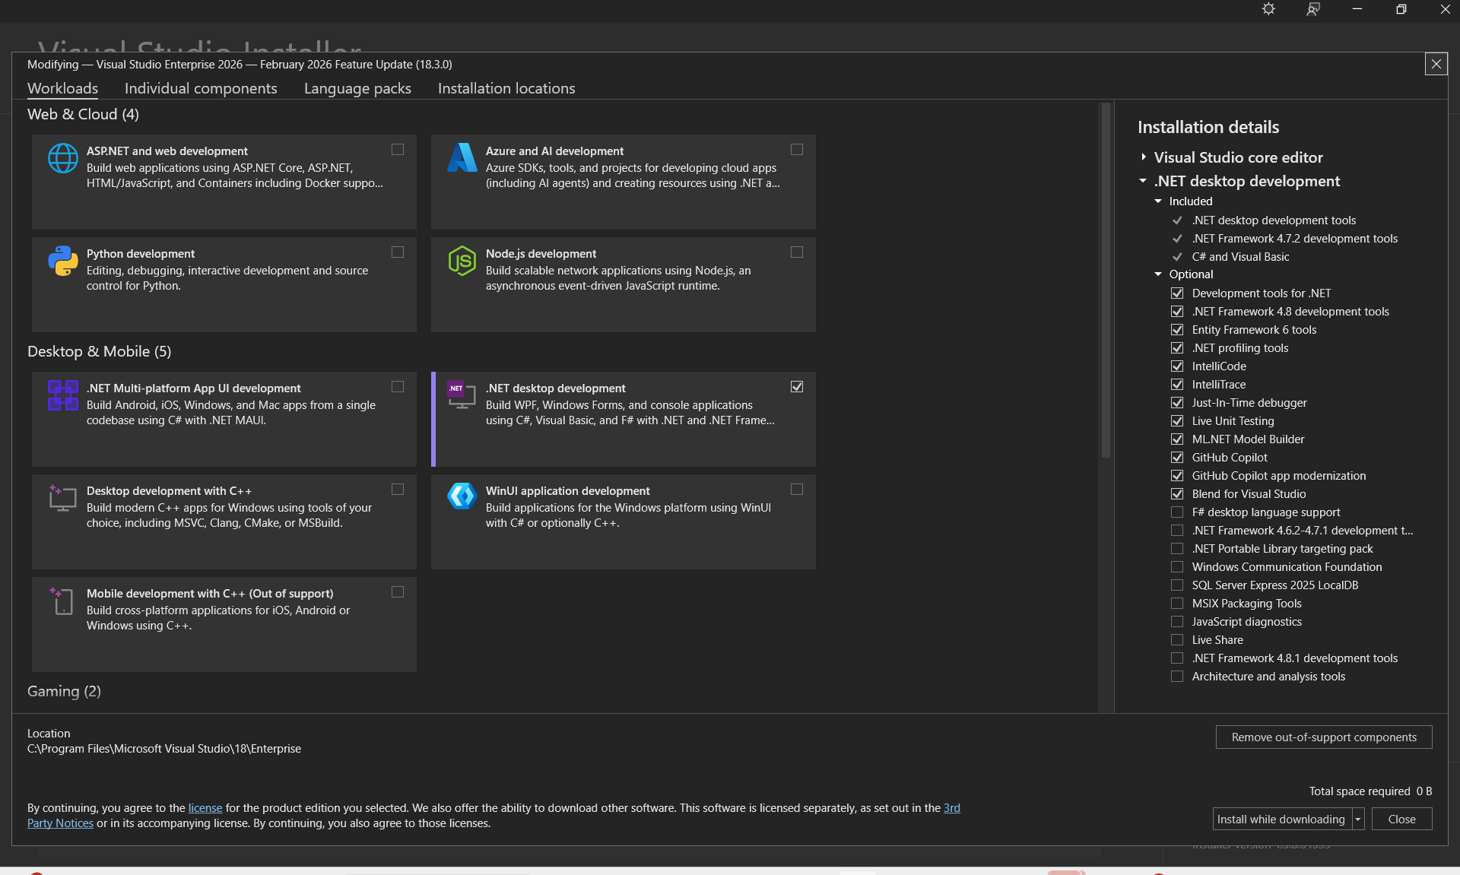1460x875 pixels.
Task: Switch to the Individual components tab
Action: [200, 88]
